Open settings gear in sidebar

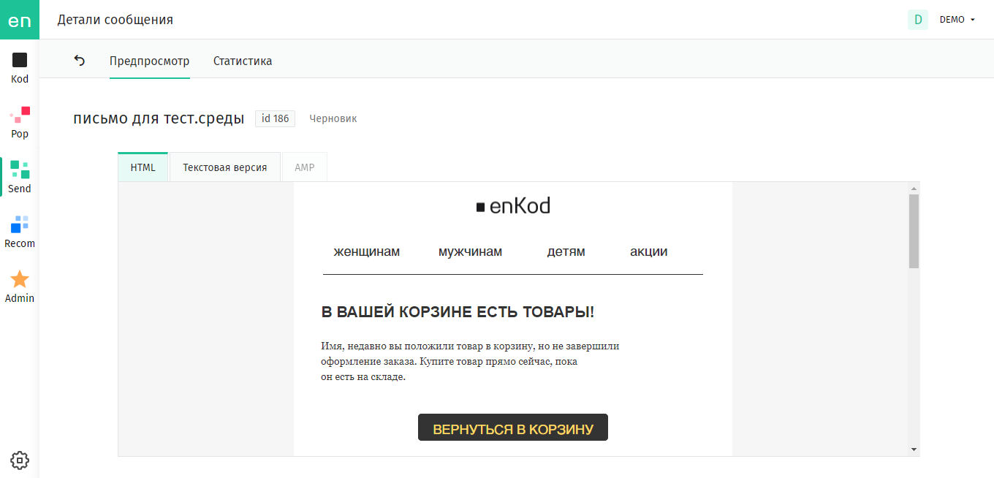pos(20,460)
